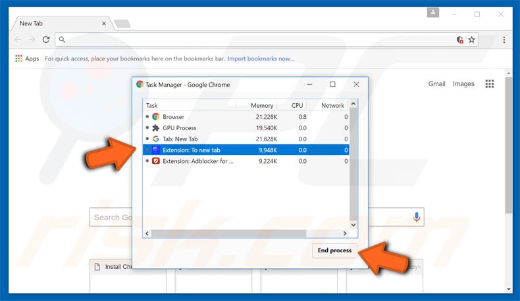Click CPU value 0.8 for Browser
Viewport: 520px width, 301px height.
pos(302,117)
